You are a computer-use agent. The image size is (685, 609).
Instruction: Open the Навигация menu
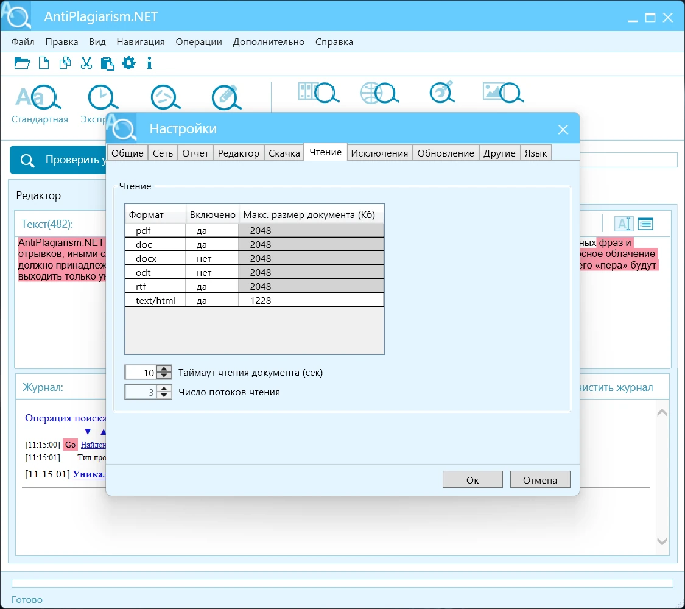pyautogui.click(x=141, y=42)
